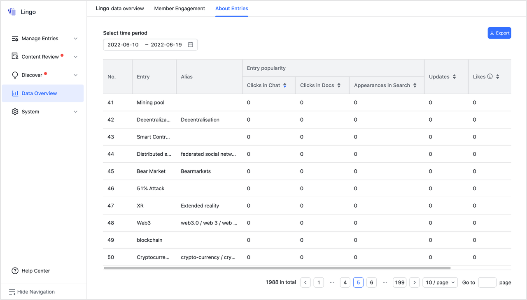The width and height of the screenshot is (527, 300).
Task: Switch to Member Engagement tab
Action: [180, 8]
